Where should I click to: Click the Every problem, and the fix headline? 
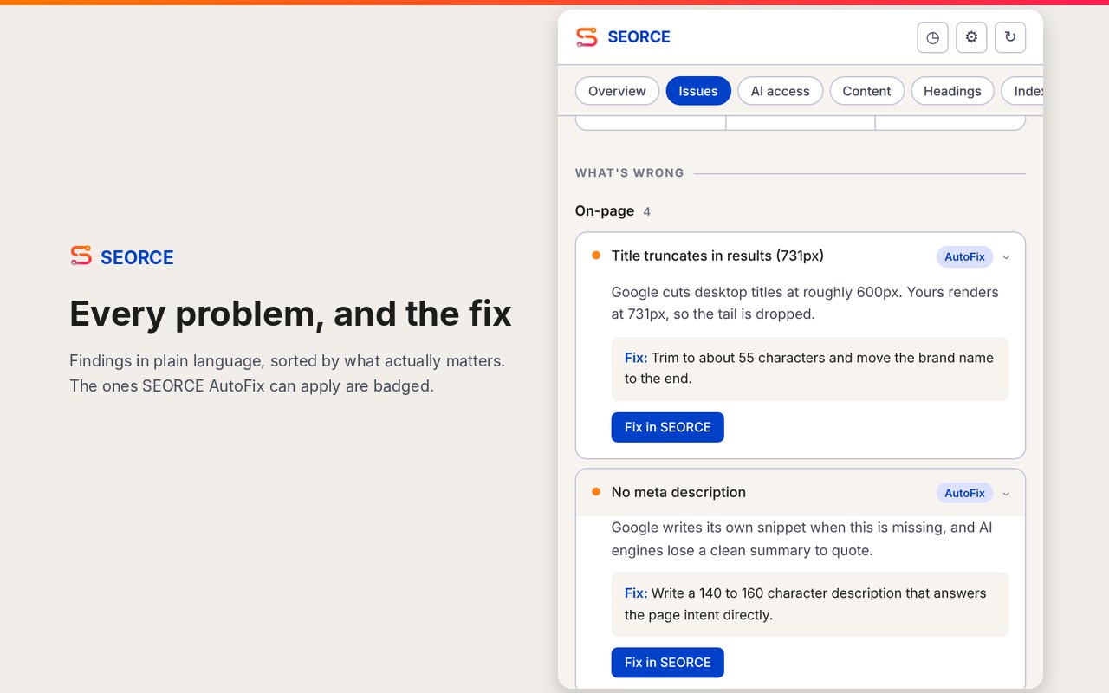tap(290, 314)
